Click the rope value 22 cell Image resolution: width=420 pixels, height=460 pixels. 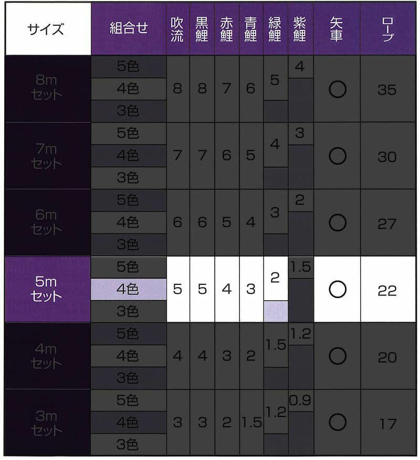click(x=387, y=290)
